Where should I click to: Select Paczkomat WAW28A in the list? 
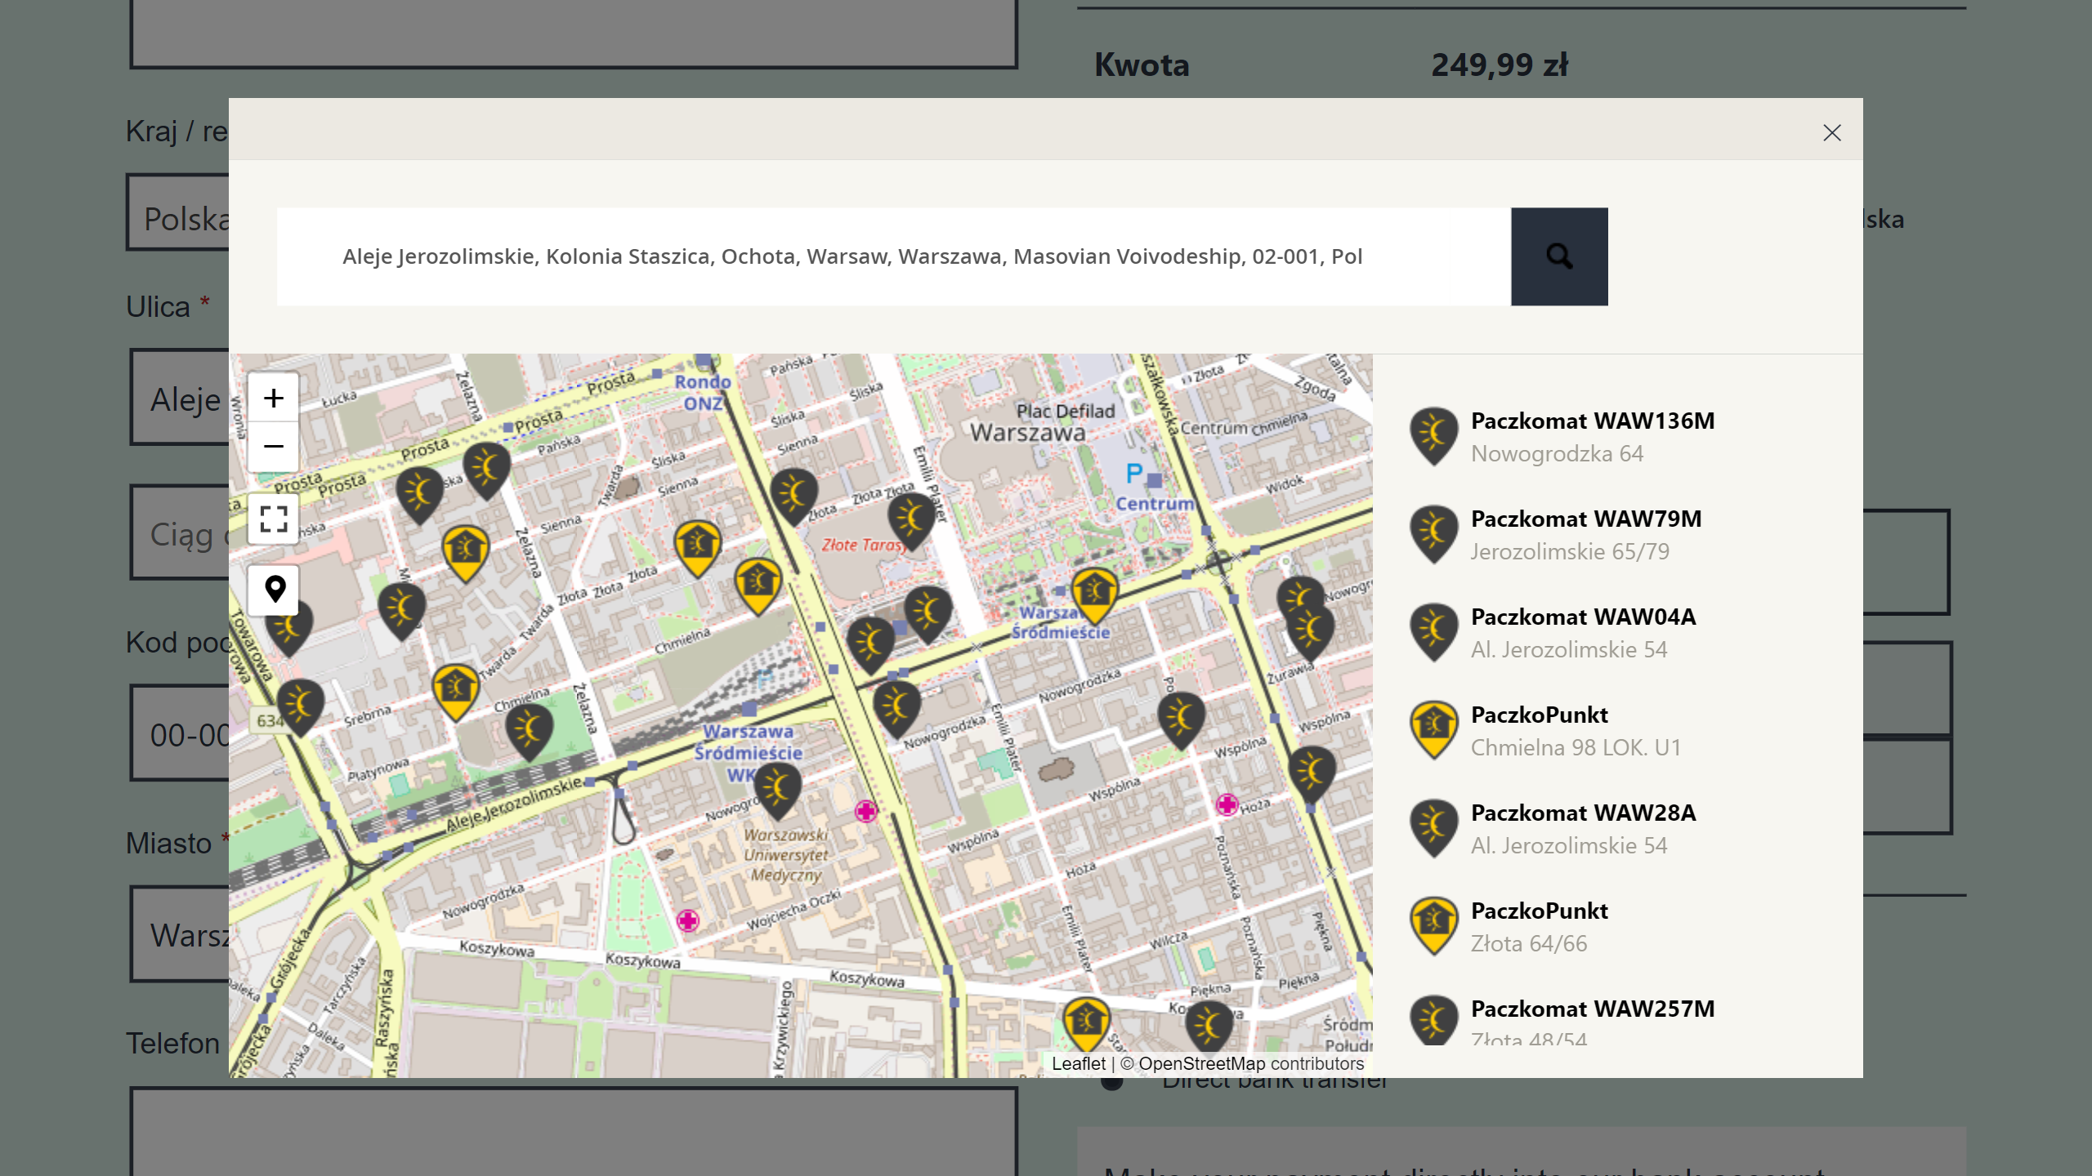pyautogui.click(x=1618, y=829)
